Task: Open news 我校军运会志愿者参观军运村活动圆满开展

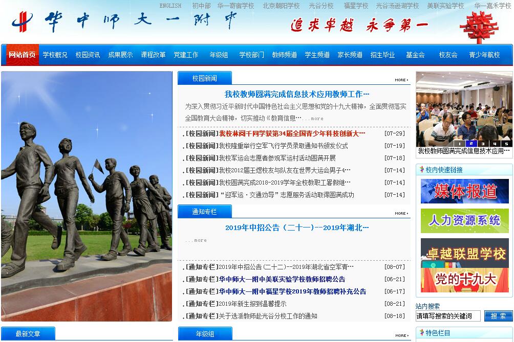Action: (277, 158)
